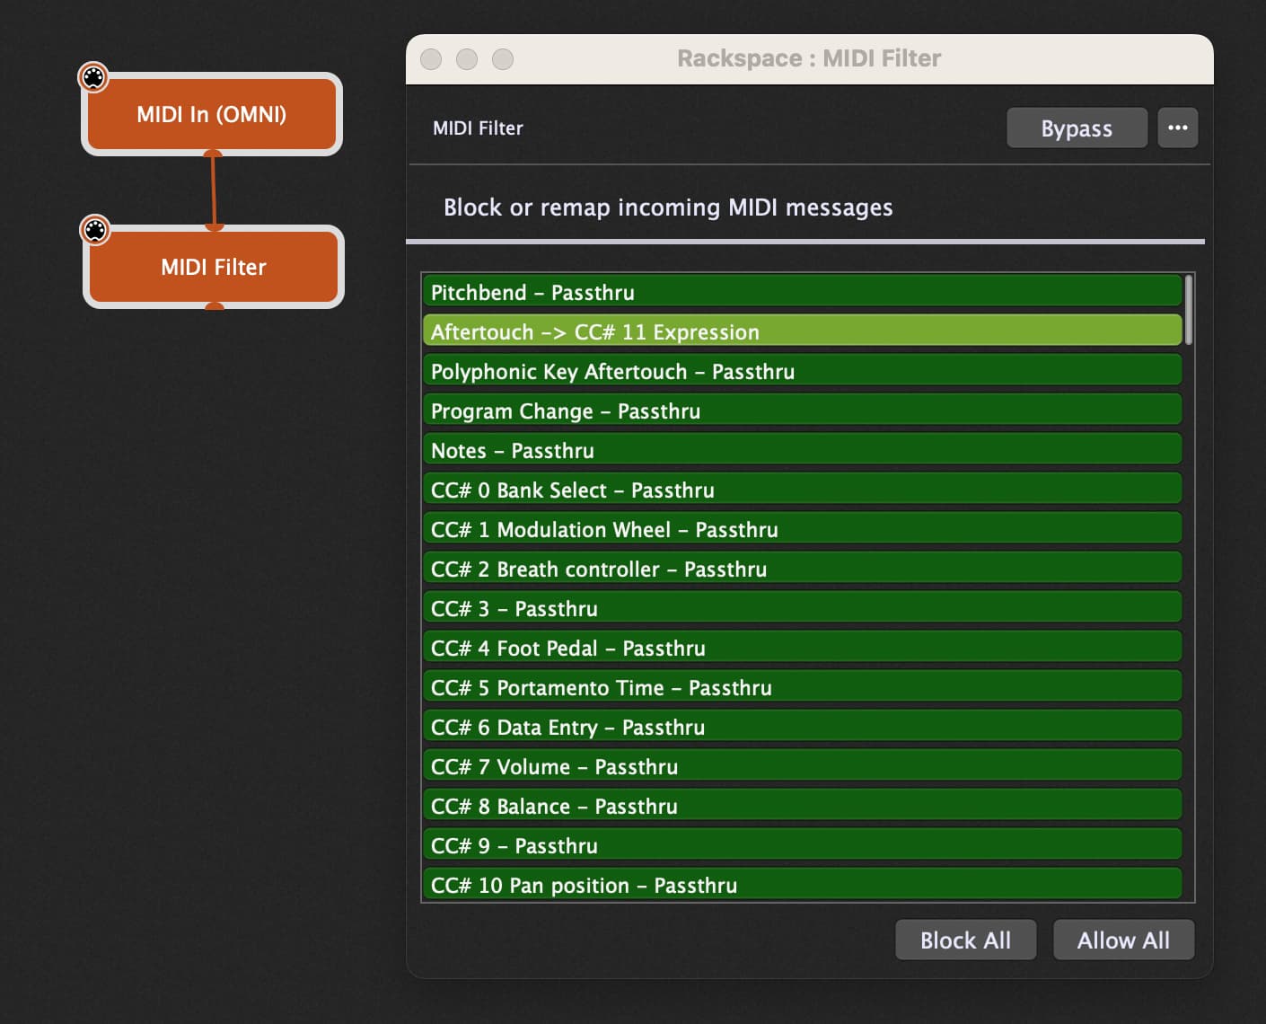Click MIDI port icon on MIDI Filter block

[94, 230]
